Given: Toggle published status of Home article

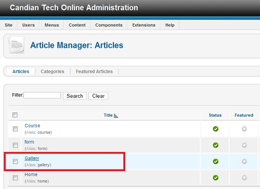Looking at the screenshot, I should (216, 178).
